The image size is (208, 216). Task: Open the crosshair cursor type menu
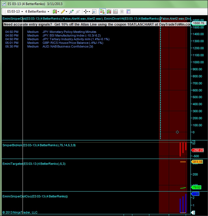pos(87,12)
